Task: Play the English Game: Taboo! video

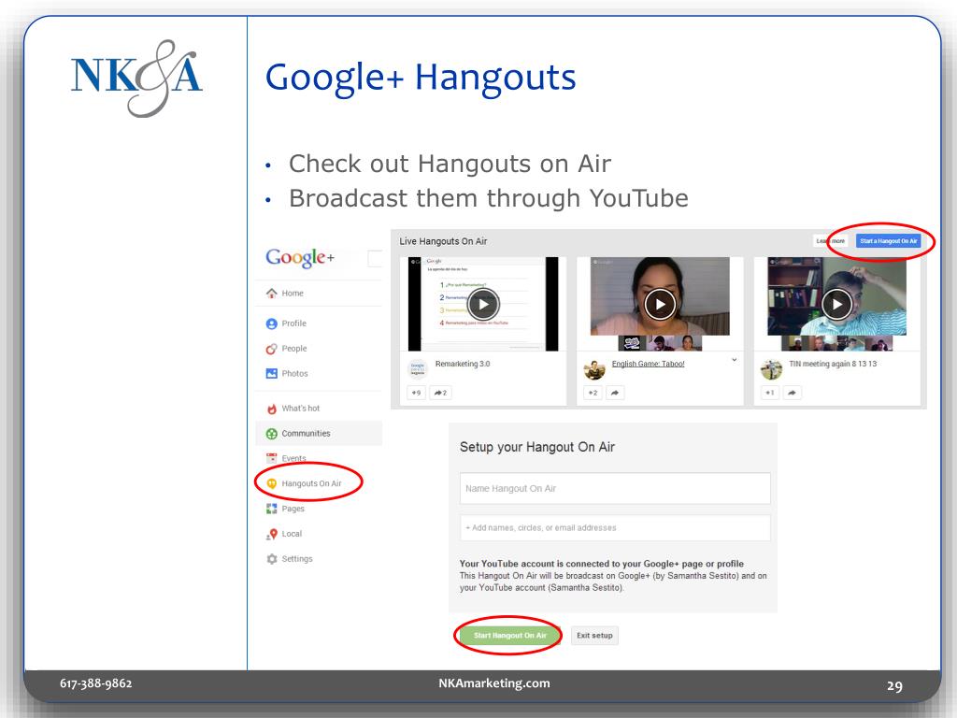Action: click(660, 304)
